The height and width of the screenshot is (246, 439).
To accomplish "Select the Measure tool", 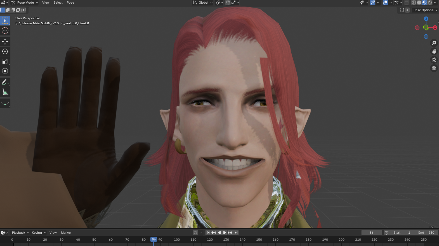I will pos(5,92).
